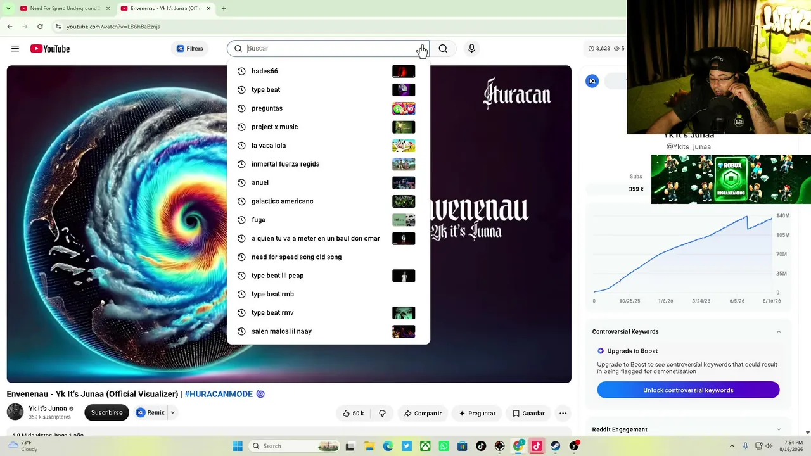Expand the Remix dropdown arrow
811x456 pixels.
pyautogui.click(x=172, y=413)
